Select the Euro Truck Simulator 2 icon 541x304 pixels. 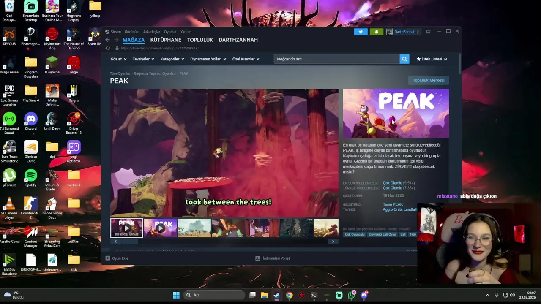(x=9, y=152)
